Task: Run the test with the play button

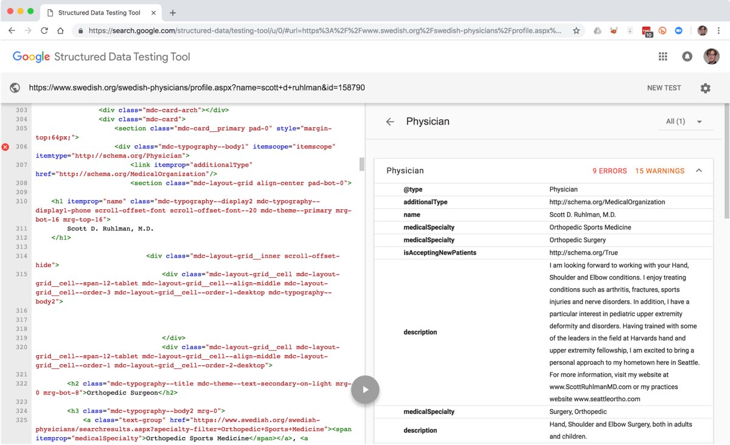Action: [365, 390]
